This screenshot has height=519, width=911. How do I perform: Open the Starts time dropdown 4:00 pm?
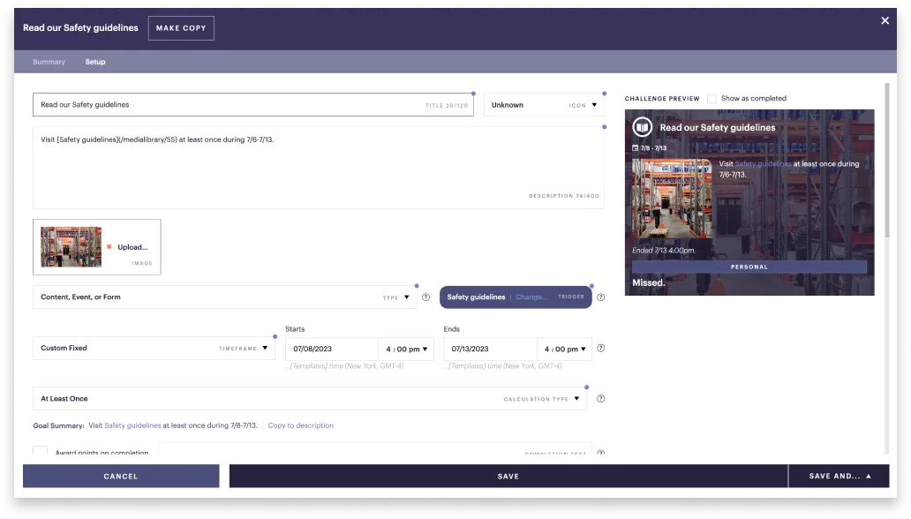tap(406, 350)
